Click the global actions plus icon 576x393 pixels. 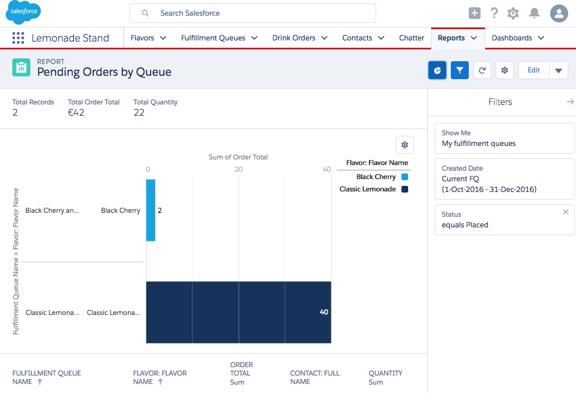pyautogui.click(x=474, y=13)
